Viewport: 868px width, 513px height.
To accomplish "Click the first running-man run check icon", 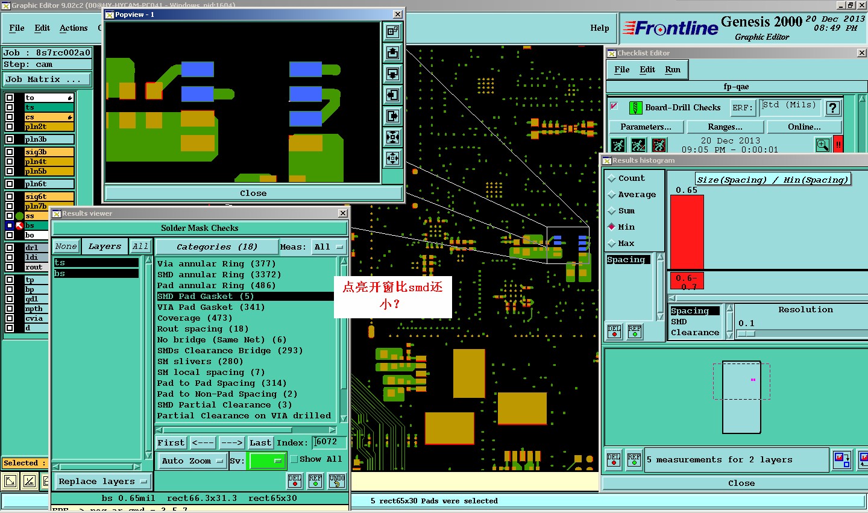I will [618, 145].
